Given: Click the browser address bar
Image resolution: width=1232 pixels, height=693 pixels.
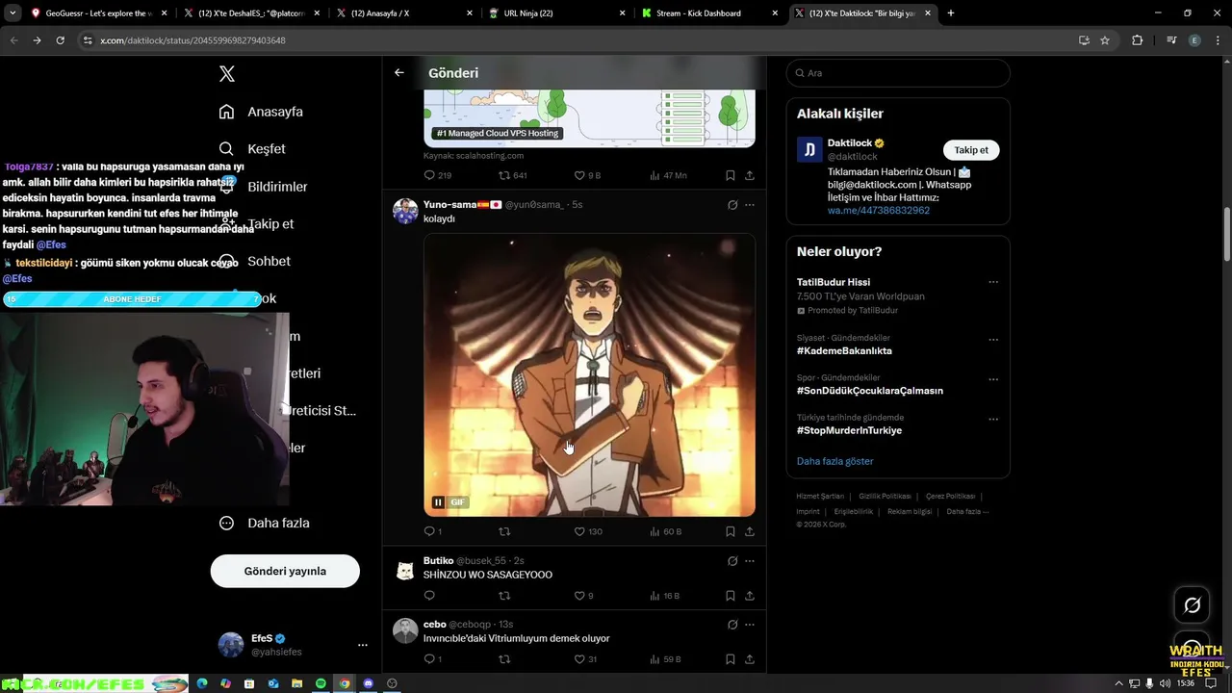Looking at the screenshot, I should tap(577, 40).
